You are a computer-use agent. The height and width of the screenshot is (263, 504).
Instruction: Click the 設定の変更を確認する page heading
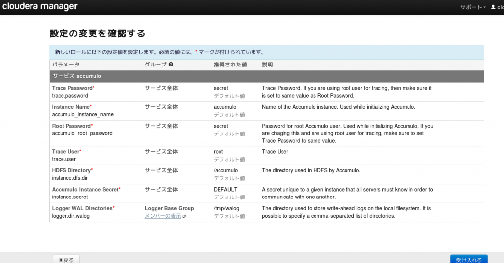pyautogui.click(x=98, y=33)
